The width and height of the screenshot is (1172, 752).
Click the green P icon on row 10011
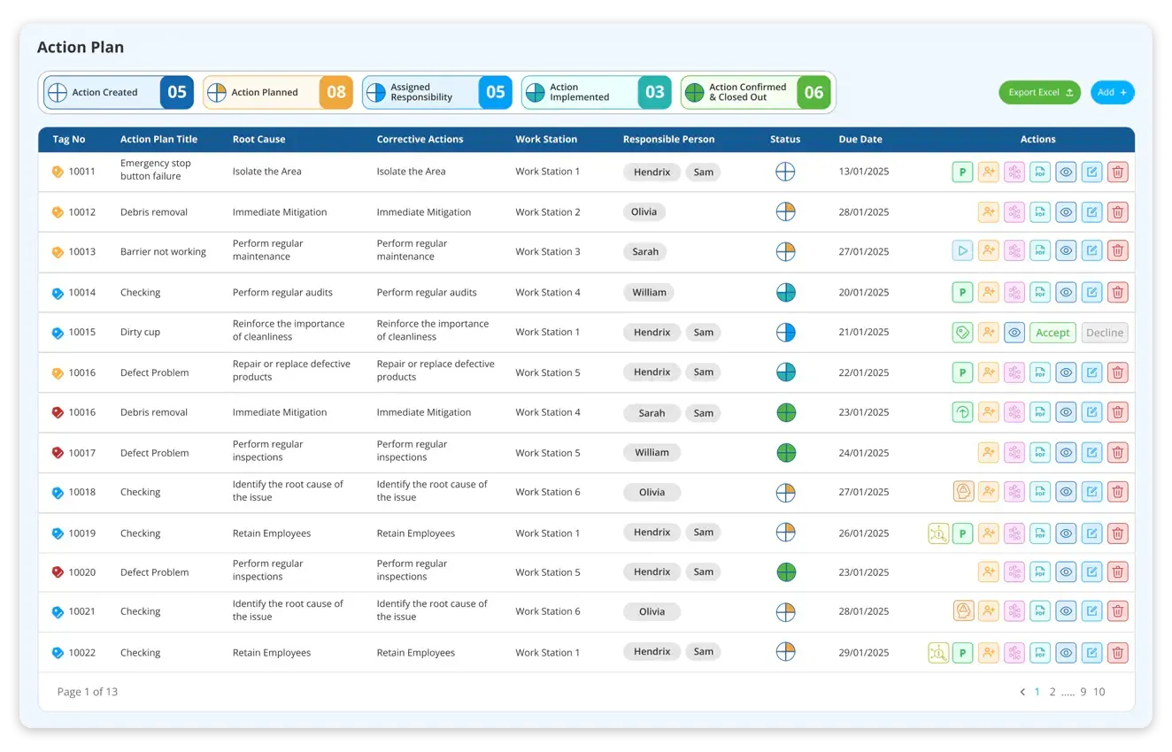(962, 172)
